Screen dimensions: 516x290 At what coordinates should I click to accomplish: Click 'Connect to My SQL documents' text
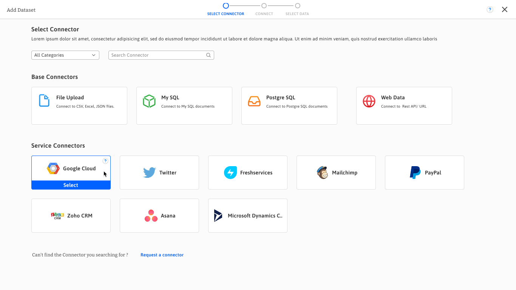coord(188,106)
